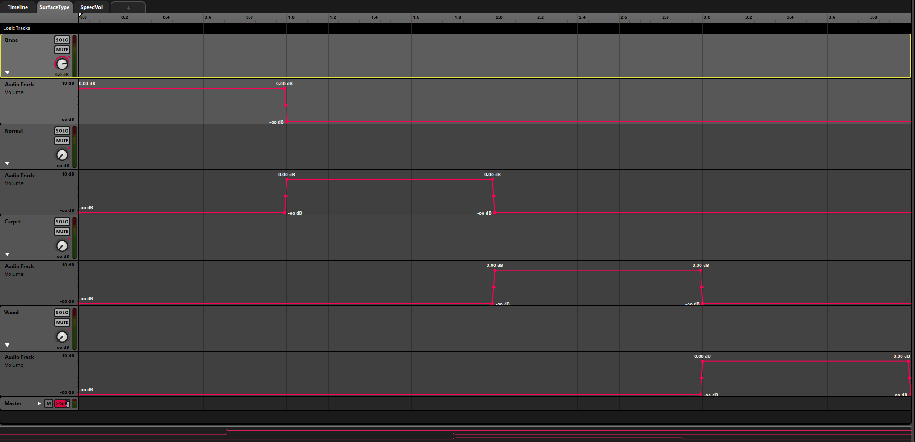Image resolution: width=915 pixels, height=442 pixels.
Task: Click the Wood track volume knob
Action: (x=62, y=337)
